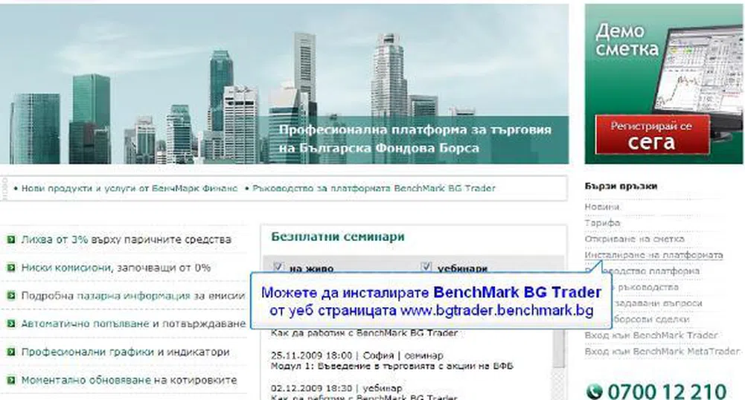Screen dimensions: 745x400
Task: Click 'Подробна пазарна информация за емисии' item
Action: point(133,296)
